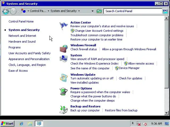Open the Backup and Restore icon
Viewport: 170px width, 127px height.
click(64, 110)
